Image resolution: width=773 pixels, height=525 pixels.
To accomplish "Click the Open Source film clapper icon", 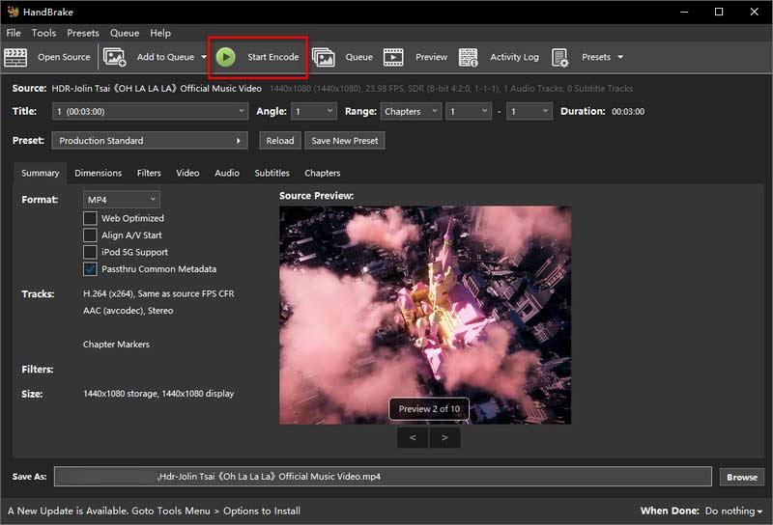I will (x=15, y=57).
